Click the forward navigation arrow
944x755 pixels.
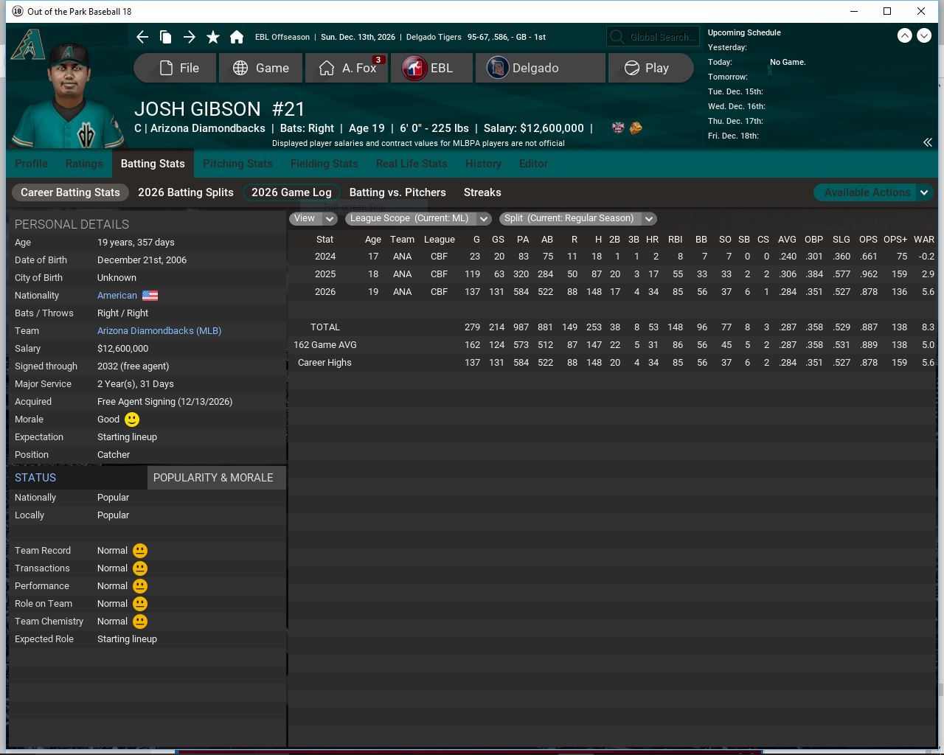point(190,37)
